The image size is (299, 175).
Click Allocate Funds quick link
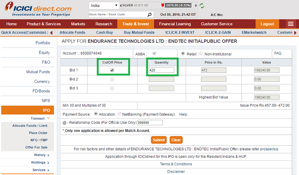coord(72,33)
